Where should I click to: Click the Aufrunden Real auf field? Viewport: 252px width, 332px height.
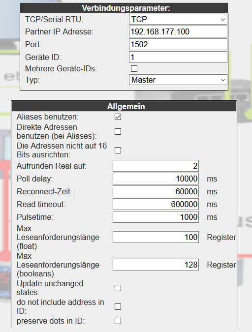coord(156,166)
